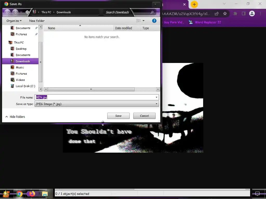Click This PC in the address breadcrumb

(46, 12)
